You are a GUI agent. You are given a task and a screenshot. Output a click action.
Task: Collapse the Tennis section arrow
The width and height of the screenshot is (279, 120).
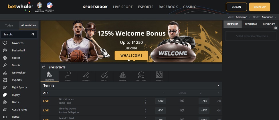pyautogui.click(x=219, y=86)
